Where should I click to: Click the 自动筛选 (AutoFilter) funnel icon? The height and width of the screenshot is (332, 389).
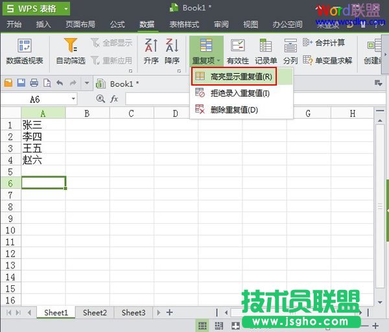click(x=71, y=47)
